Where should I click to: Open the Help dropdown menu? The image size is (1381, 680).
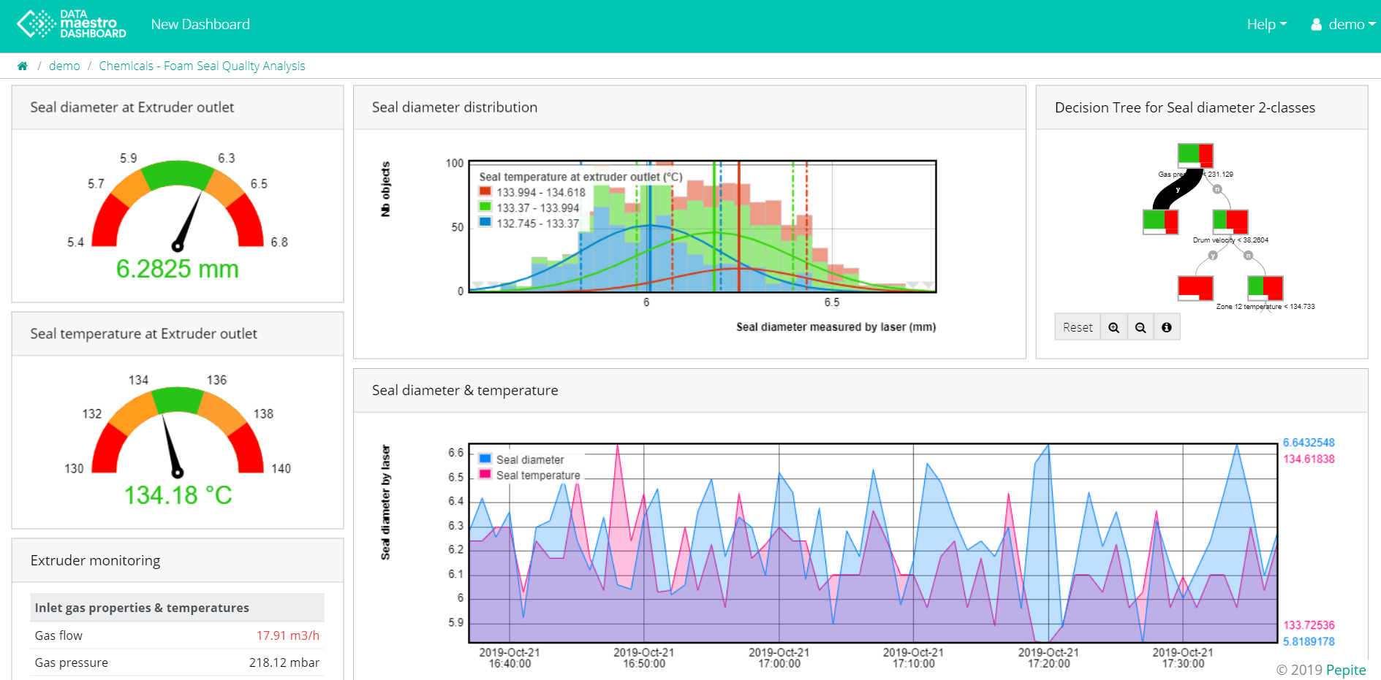coord(1266,24)
